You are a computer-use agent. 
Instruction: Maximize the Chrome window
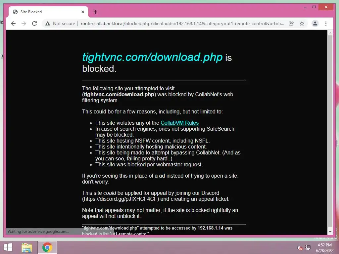pos(314,7)
